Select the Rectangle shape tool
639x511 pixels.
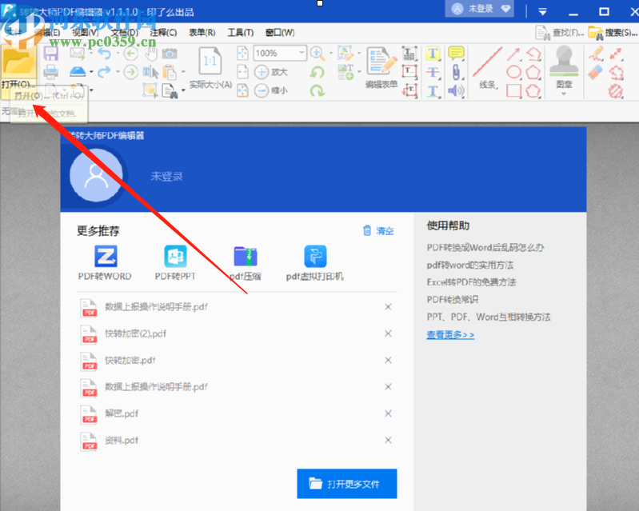pyautogui.click(x=513, y=91)
